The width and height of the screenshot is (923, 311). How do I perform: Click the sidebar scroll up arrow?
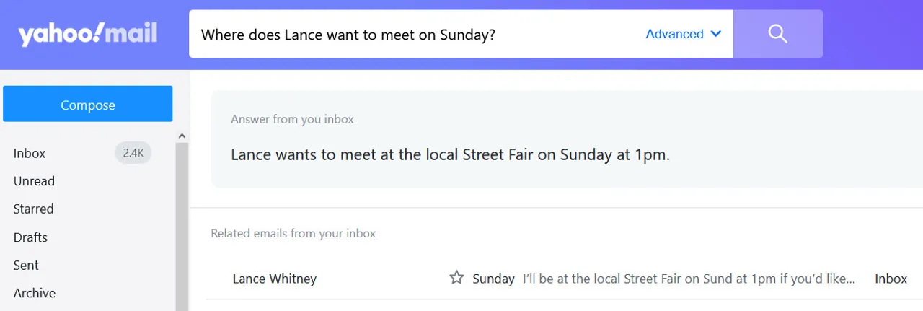[x=182, y=136]
